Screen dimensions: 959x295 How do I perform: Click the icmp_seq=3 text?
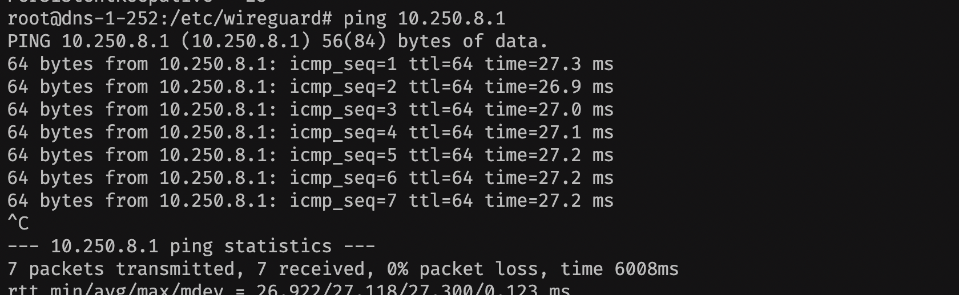coord(343,110)
